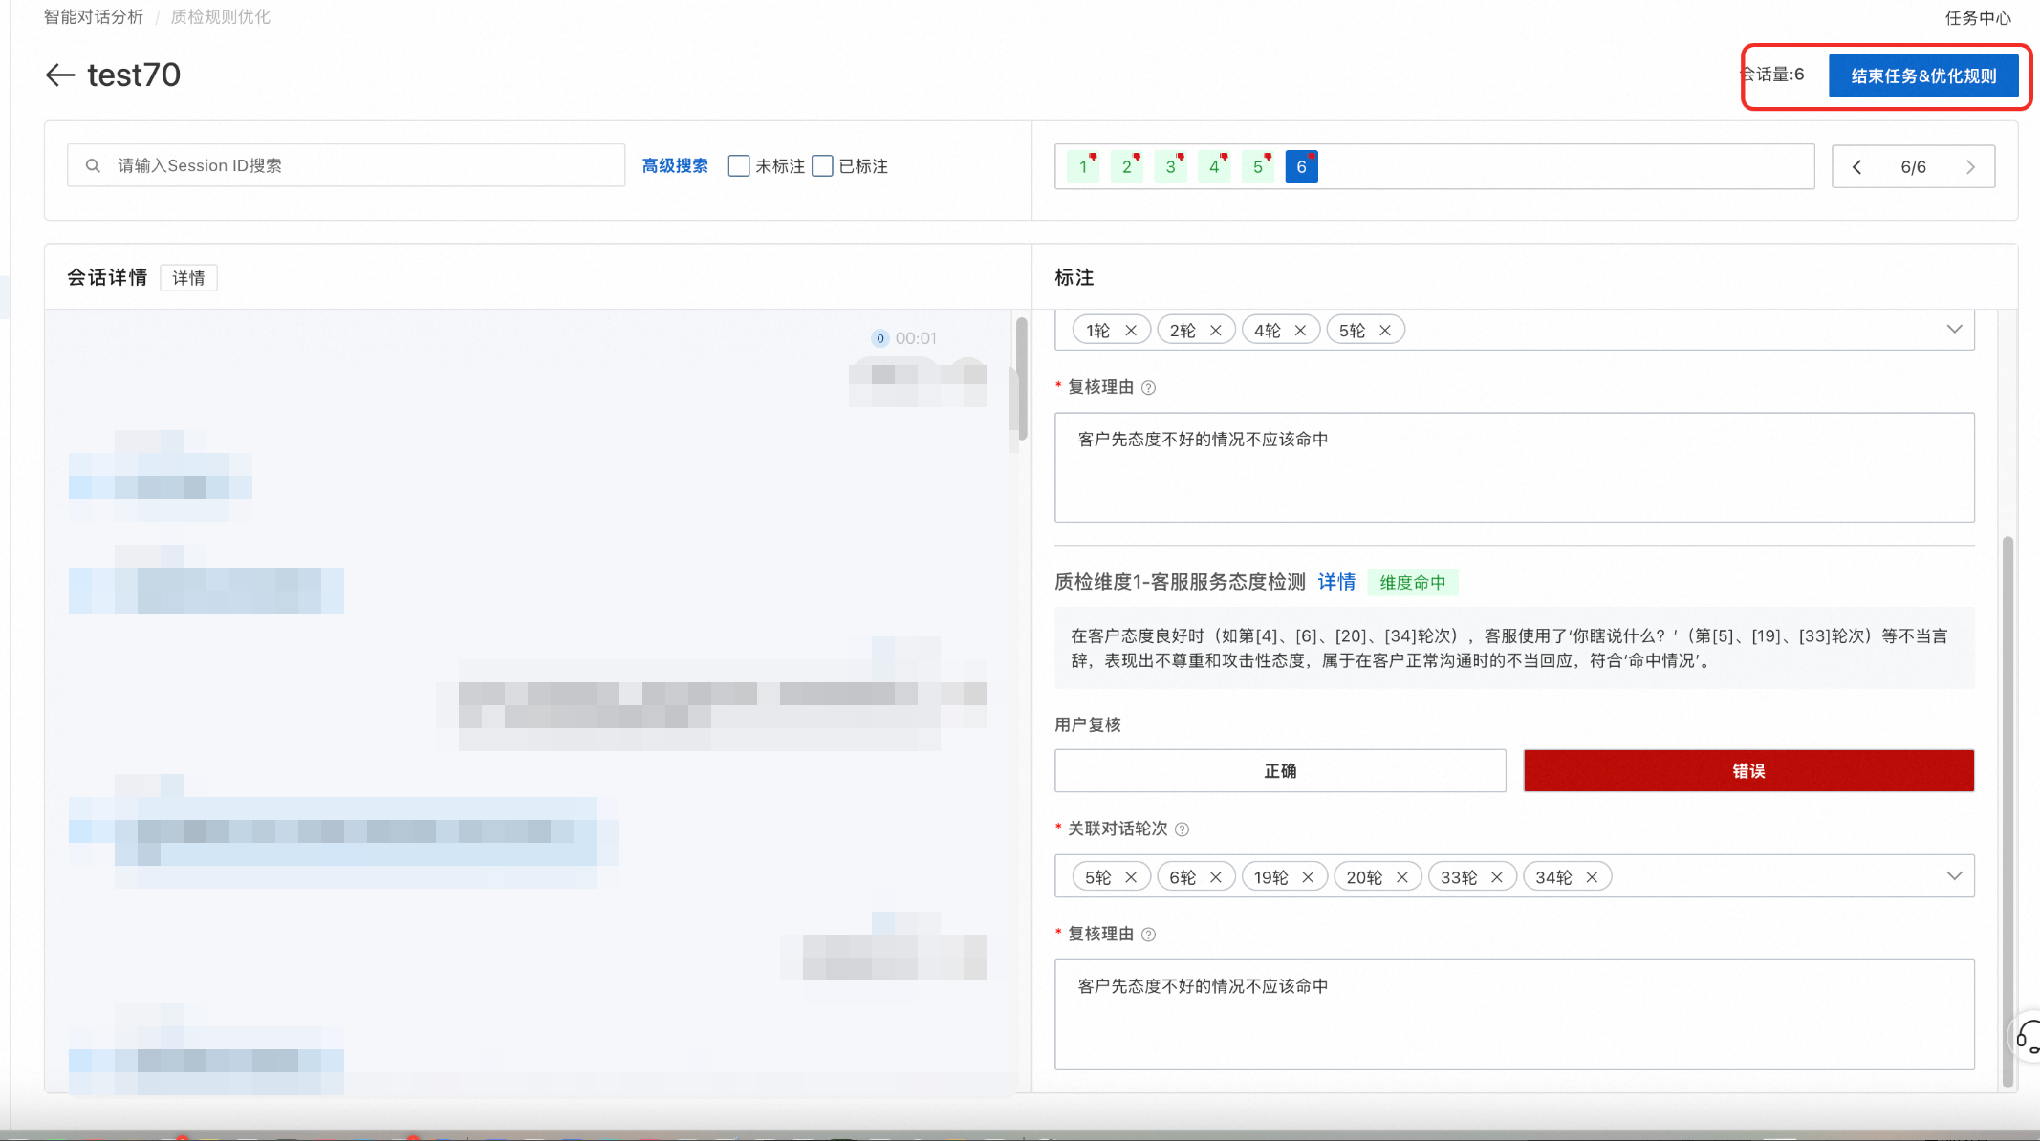
Task: Click the back arrow next to test70
Action: 59,75
